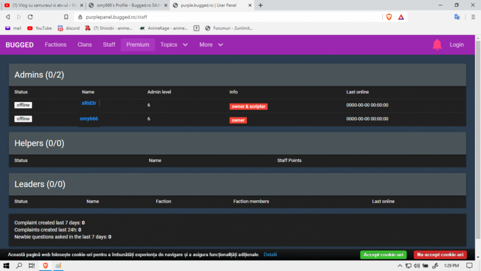Expand the More dropdown
The image size is (481, 271).
[211, 45]
